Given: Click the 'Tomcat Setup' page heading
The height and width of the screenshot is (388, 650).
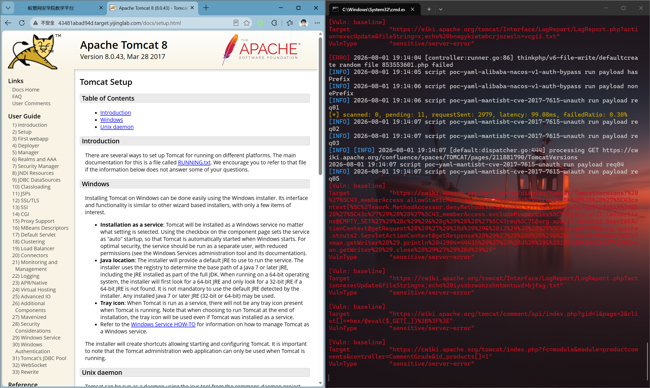Looking at the screenshot, I should [106, 82].
